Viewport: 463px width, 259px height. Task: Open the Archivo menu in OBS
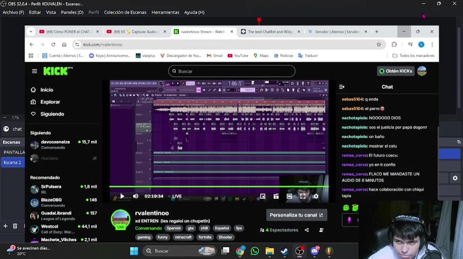tap(13, 12)
